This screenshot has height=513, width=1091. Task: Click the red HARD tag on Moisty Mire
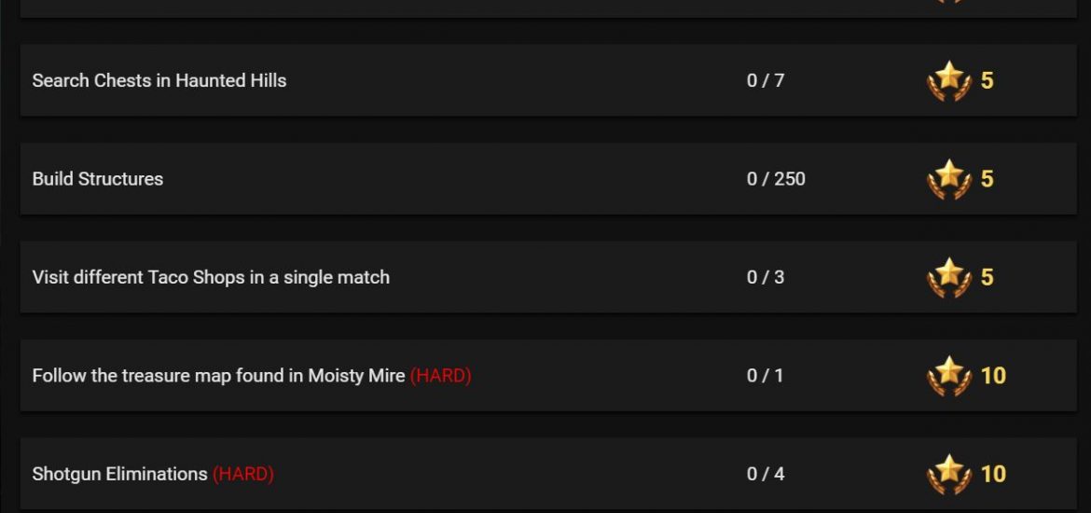pos(440,376)
